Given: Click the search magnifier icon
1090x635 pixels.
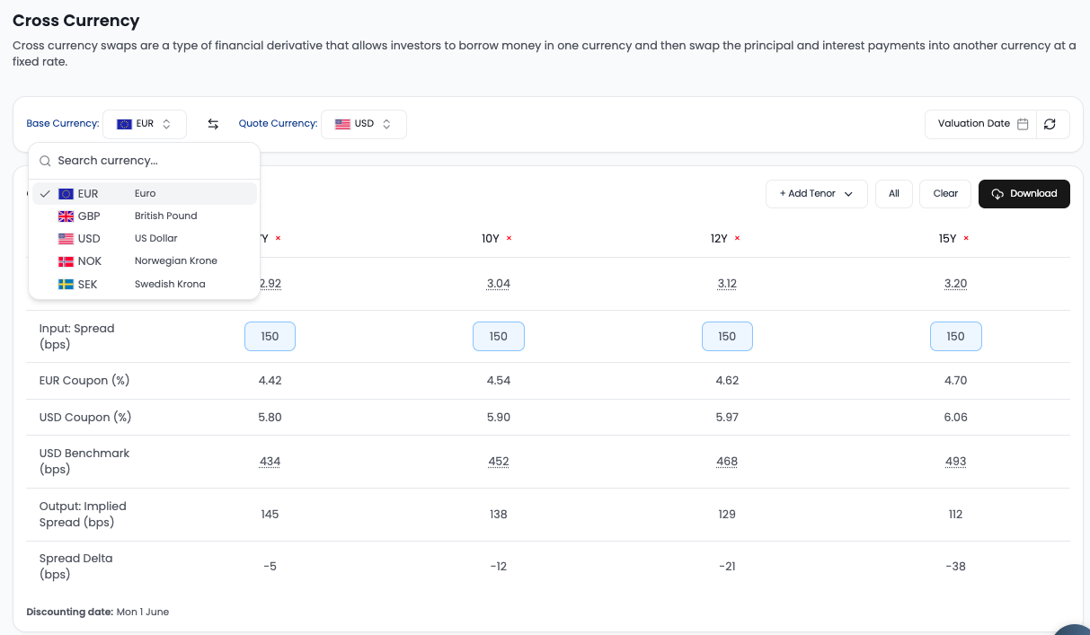Looking at the screenshot, I should tap(45, 161).
